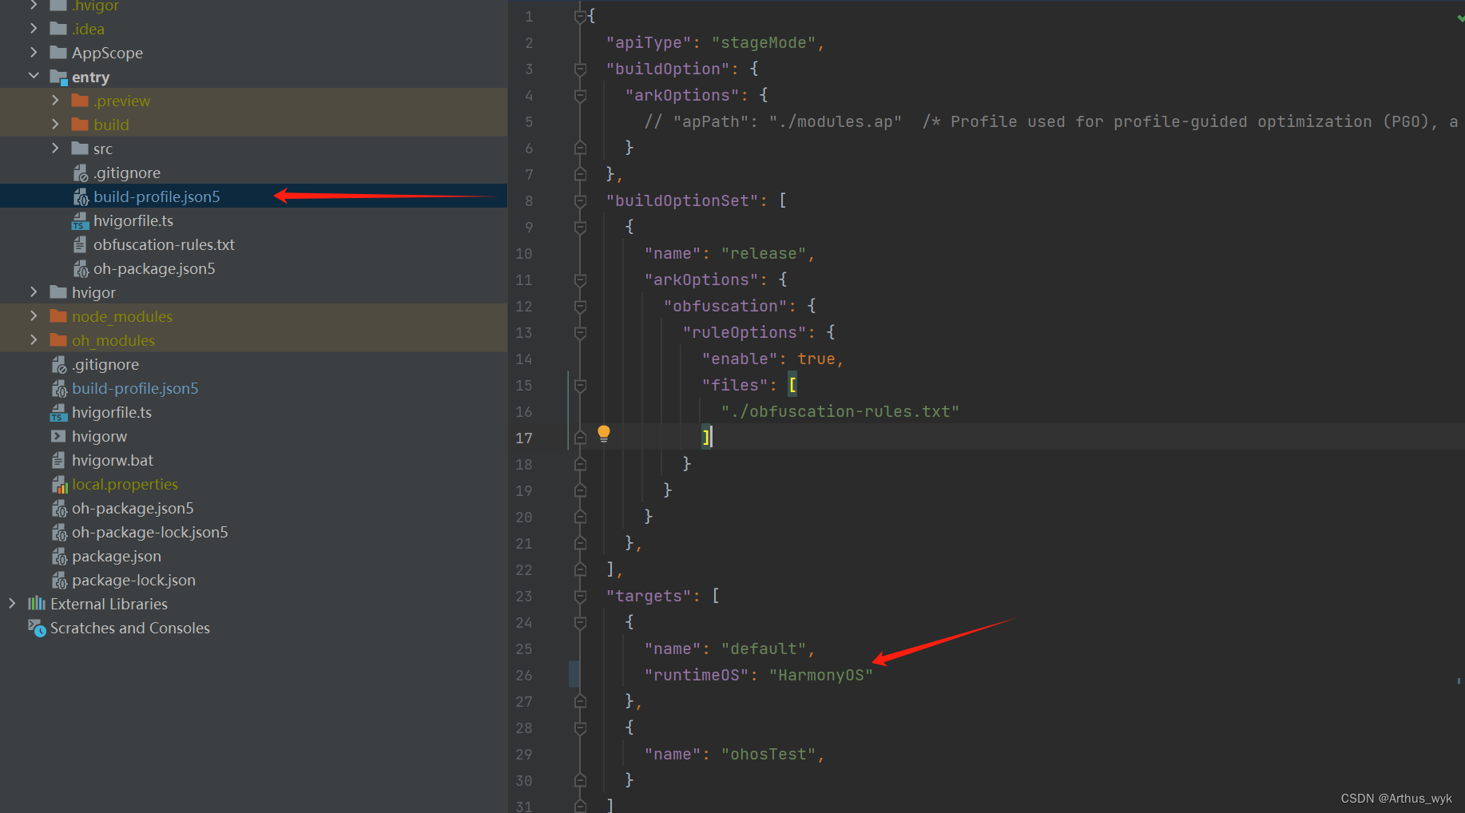The width and height of the screenshot is (1465, 813).
Task: Click the .idea folder icon
Action: click(58, 29)
